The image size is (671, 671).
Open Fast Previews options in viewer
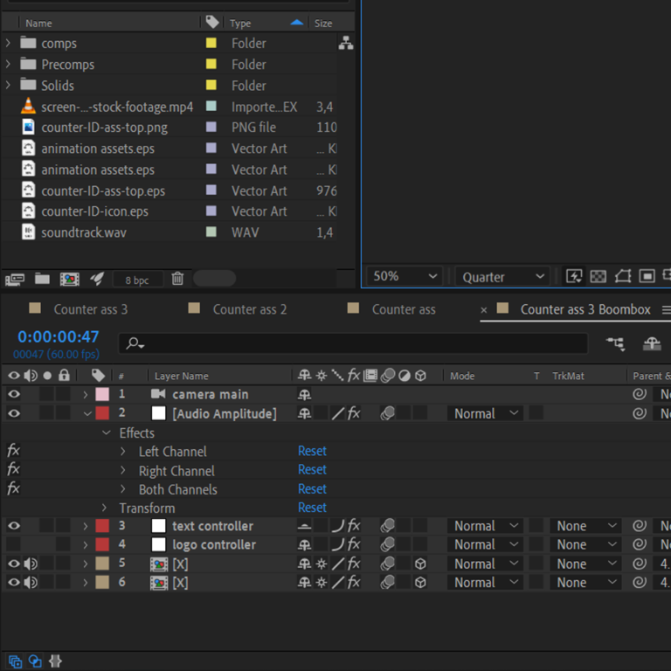pos(574,276)
